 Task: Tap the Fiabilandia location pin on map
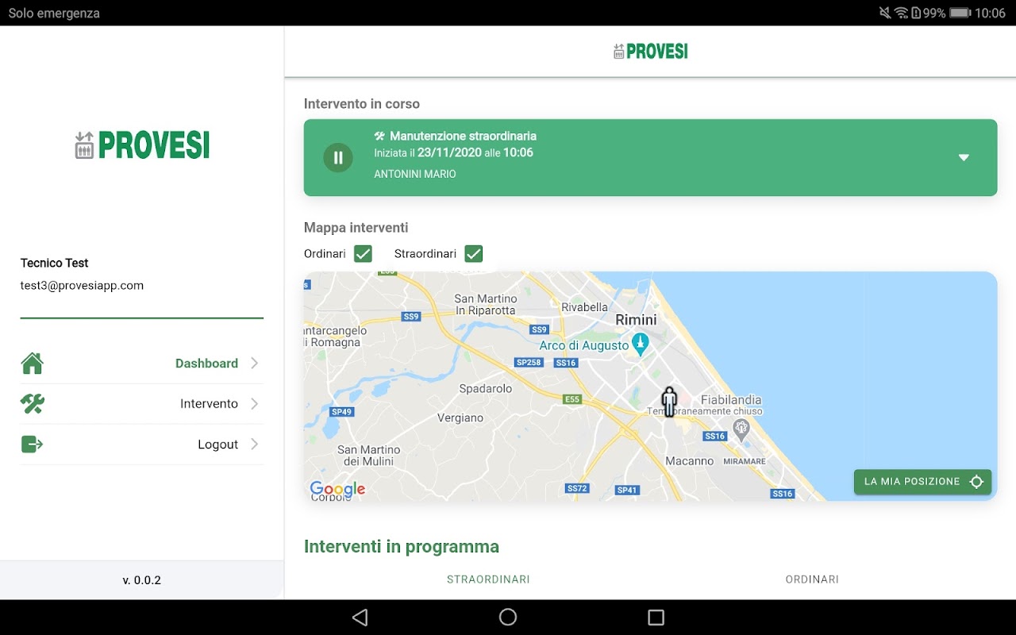point(741,429)
